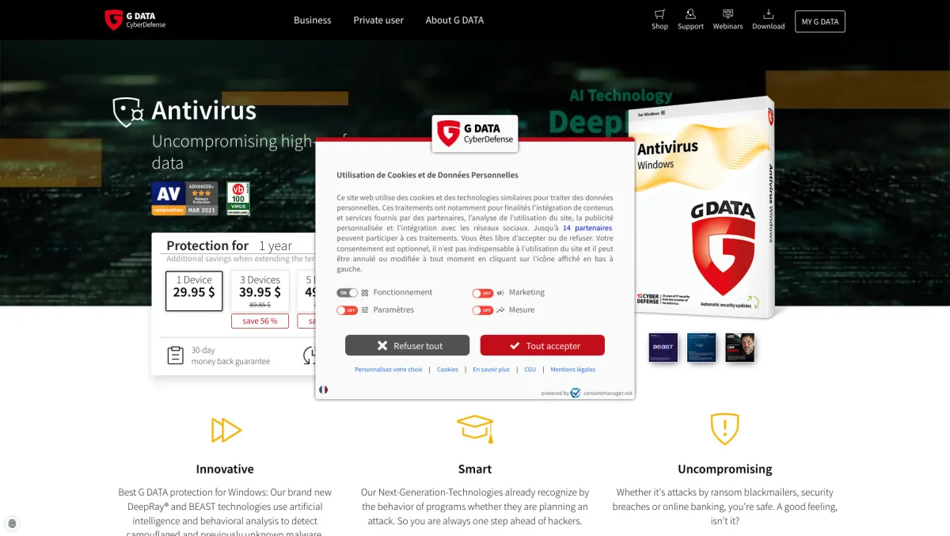
Task: Click the MY G DATA button
Action: (x=820, y=21)
